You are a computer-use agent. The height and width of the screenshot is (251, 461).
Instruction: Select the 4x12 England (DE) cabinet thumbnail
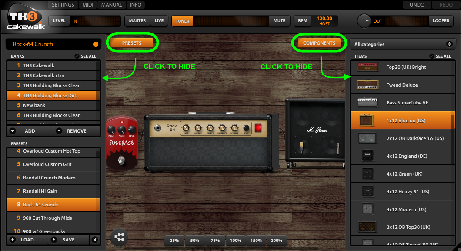point(367,156)
